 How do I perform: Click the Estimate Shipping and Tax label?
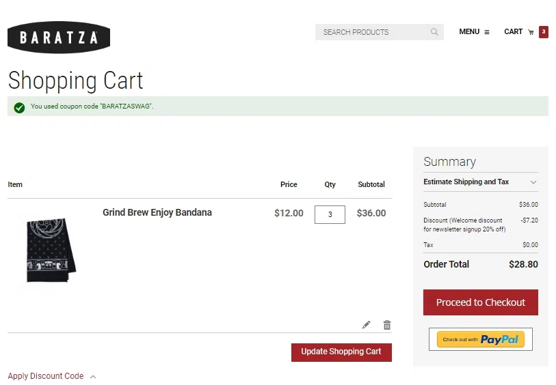[x=466, y=182]
